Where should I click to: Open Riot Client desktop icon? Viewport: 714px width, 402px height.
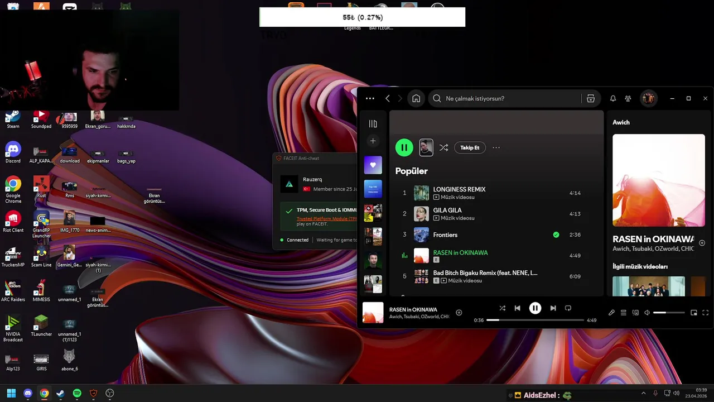click(x=13, y=222)
